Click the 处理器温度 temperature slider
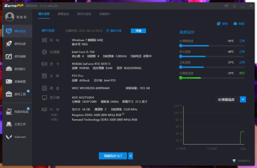 click(x=212, y=46)
